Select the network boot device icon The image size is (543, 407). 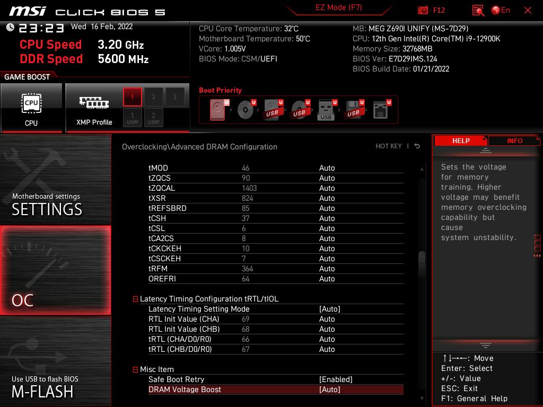[x=382, y=110]
